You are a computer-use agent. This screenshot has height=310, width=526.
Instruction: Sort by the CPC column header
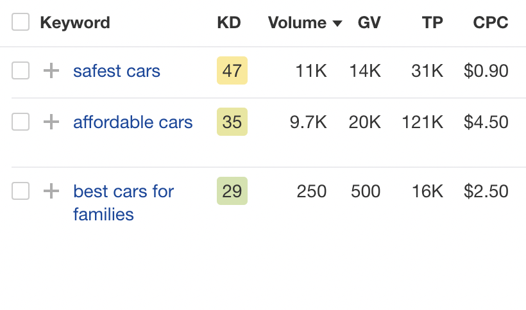[x=491, y=23]
